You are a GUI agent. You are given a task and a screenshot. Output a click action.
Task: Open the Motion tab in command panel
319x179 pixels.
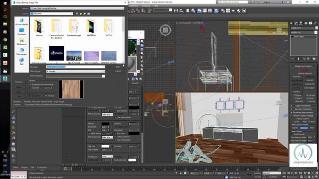pos(306,23)
